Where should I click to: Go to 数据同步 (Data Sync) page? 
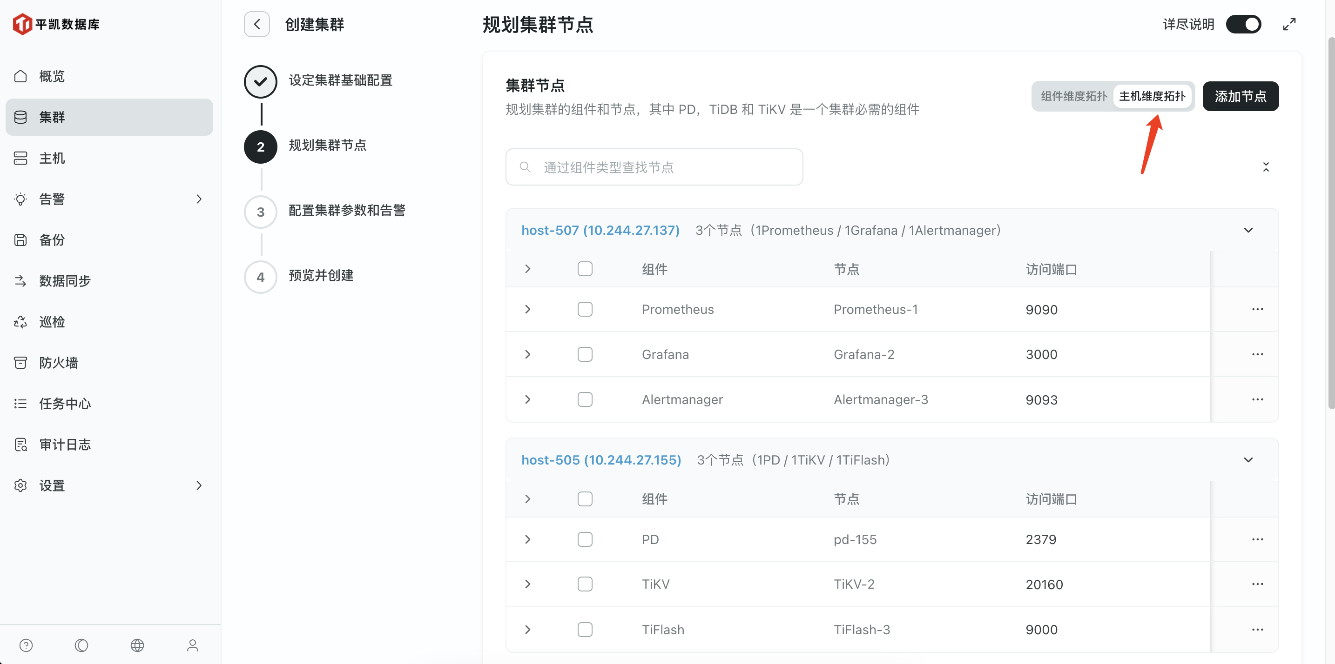point(62,280)
